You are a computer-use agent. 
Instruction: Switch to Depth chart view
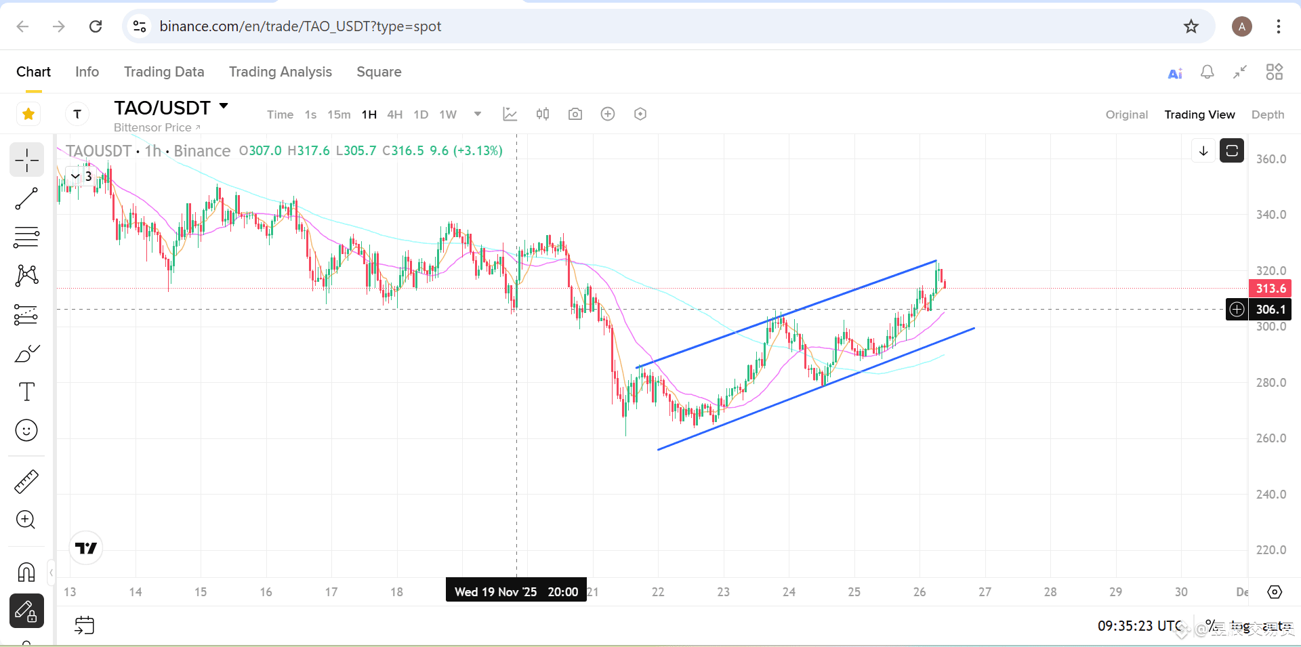tap(1268, 114)
